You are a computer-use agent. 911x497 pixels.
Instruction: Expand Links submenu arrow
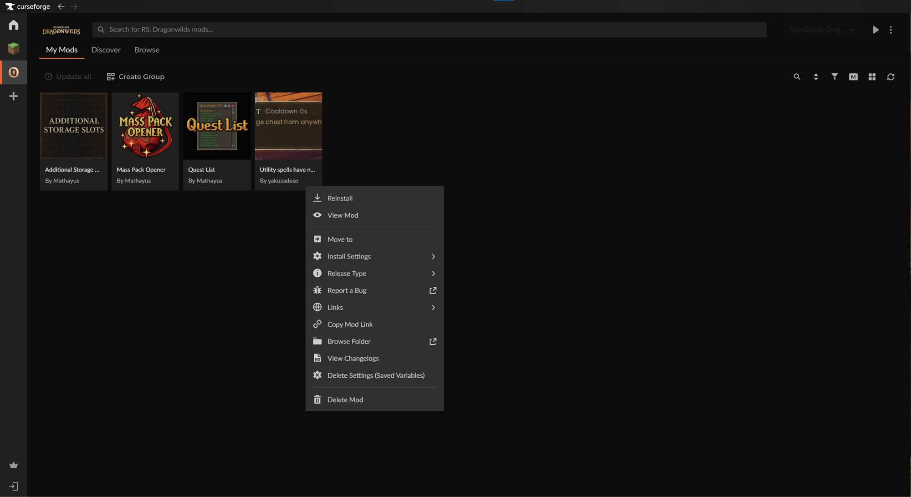[433, 308]
